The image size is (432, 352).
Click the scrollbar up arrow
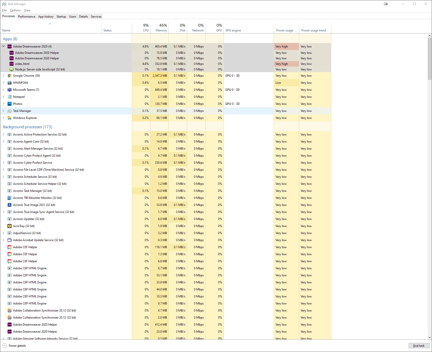(x=429, y=36)
